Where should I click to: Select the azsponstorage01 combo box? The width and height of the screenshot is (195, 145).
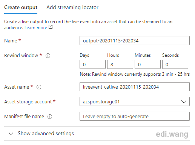(135, 101)
